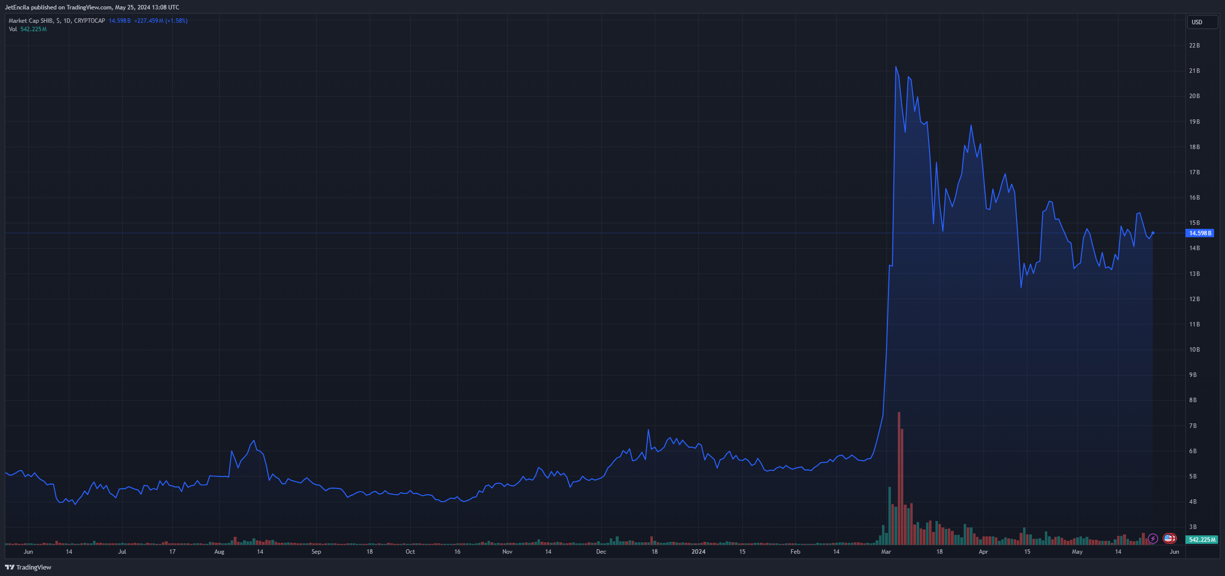Click the 18 B price axis label
Screen dimensions: 1225x576
coord(1194,147)
